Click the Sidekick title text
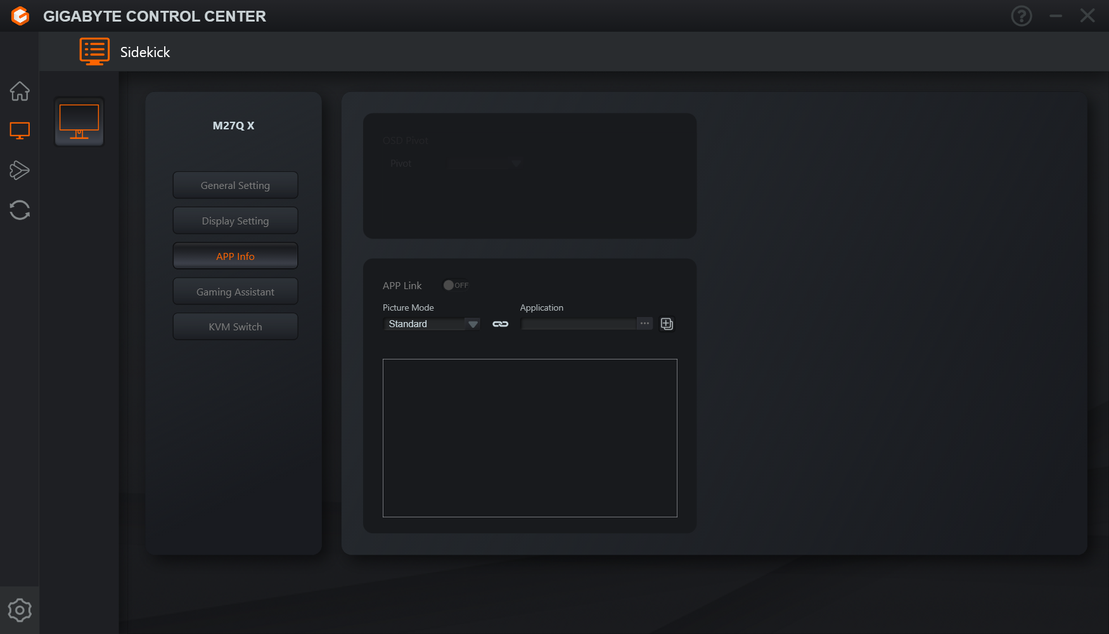Viewport: 1109px width, 634px height. click(145, 52)
